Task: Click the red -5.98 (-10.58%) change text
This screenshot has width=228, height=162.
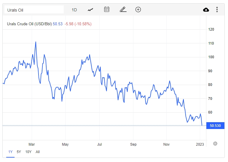Action: pyautogui.click(x=78, y=24)
